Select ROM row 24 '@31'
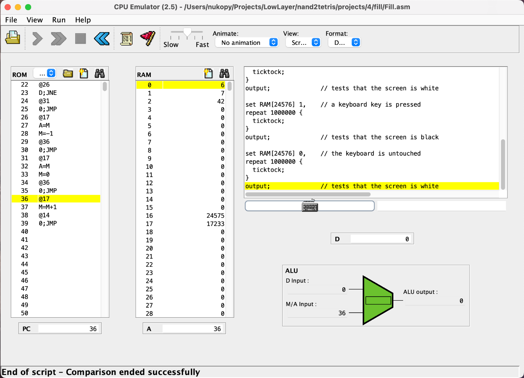Screen dimensions: 524x378 click(56, 101)
